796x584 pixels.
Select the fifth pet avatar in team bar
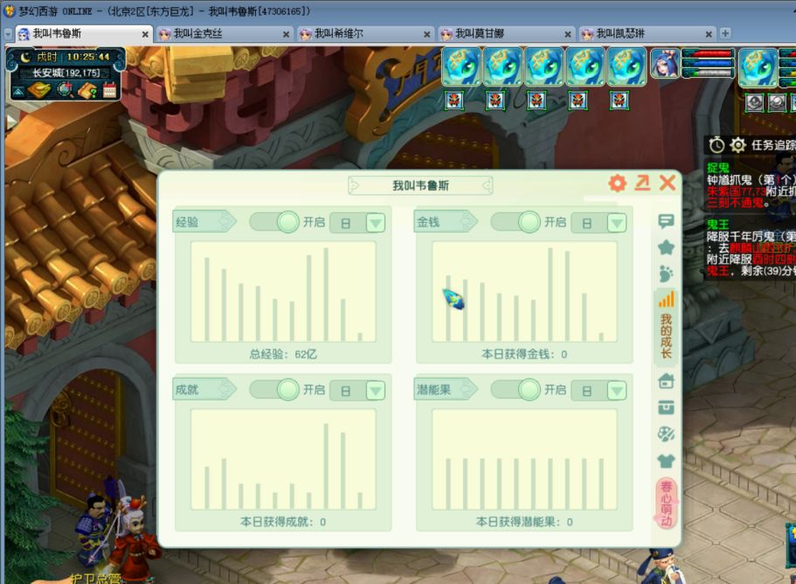click(627, 66)
